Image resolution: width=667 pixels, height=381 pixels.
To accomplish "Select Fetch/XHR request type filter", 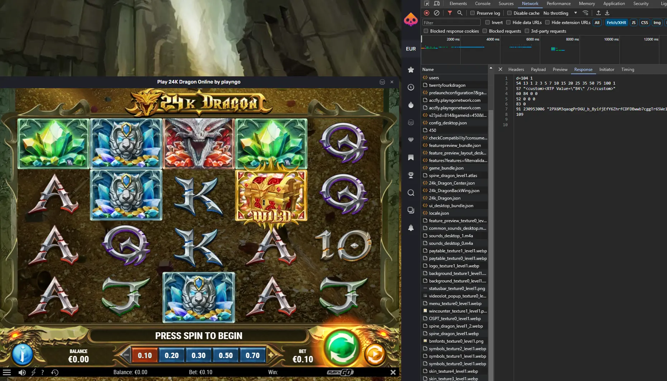I will point(616,23).
